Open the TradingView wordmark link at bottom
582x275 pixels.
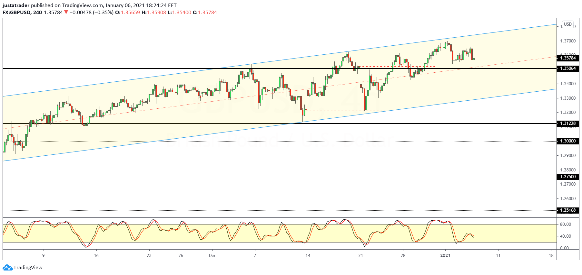tap(28, 268)
